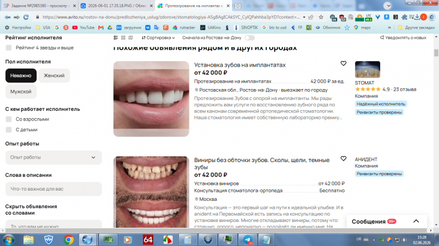Open the 'Другие закладки' bookmarks folder
439x246 pixels.
[x=416, y=27]
